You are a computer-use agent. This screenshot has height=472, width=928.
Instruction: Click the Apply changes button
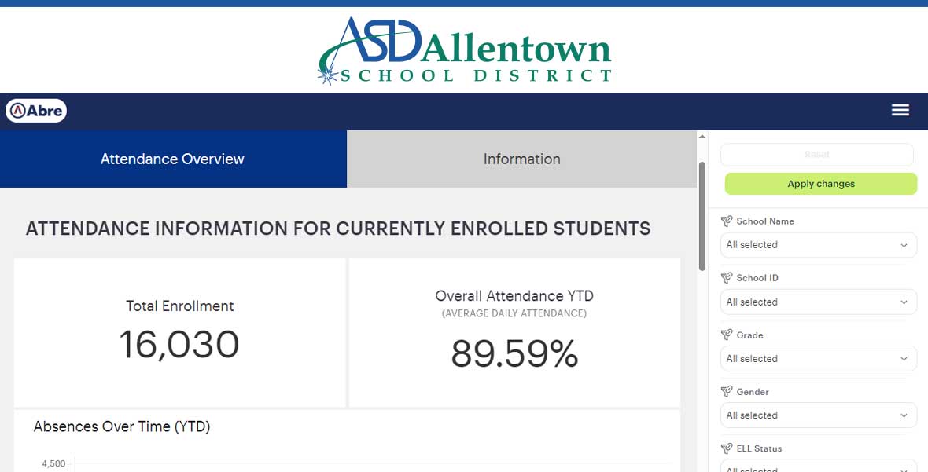[821, 184]
